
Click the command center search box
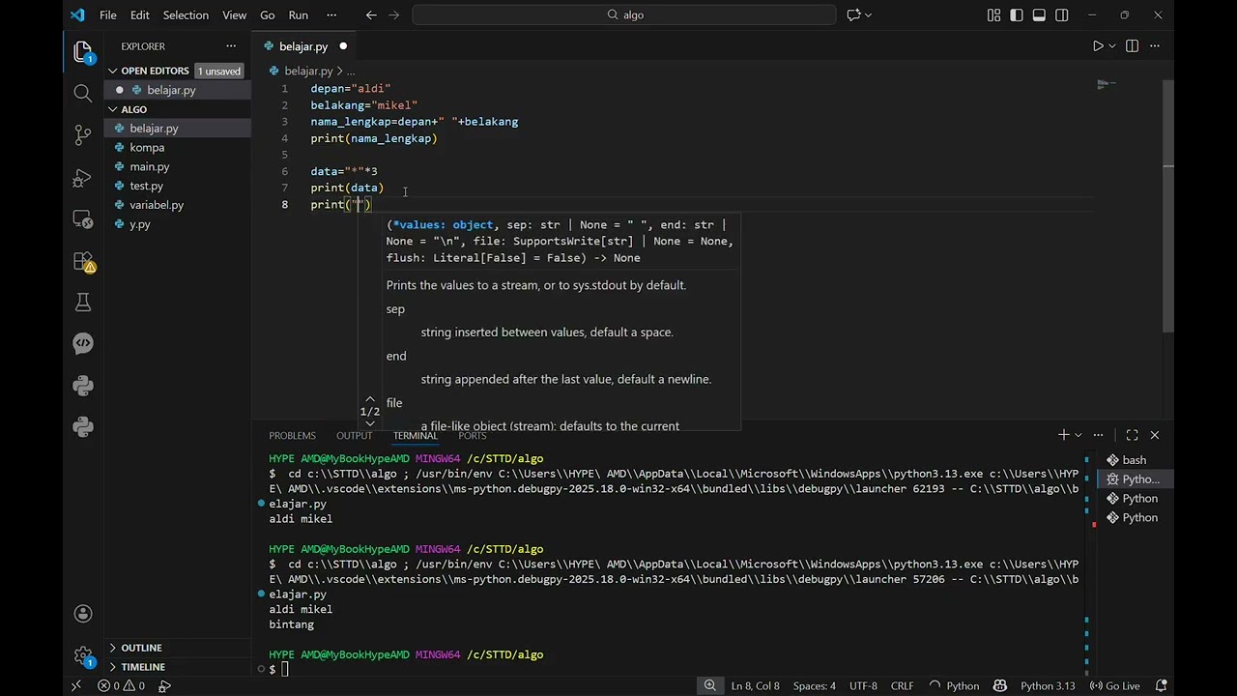tap(624, 14)
